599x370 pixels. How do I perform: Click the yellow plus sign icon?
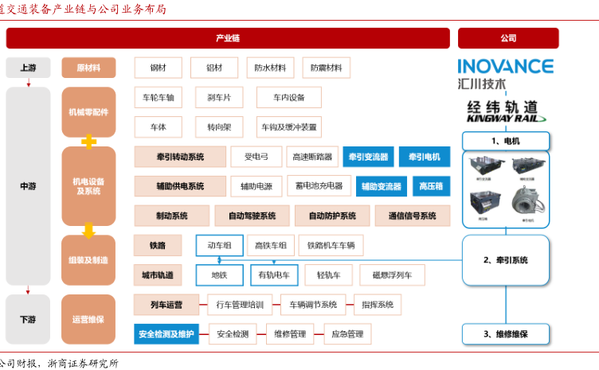point(88,141)
